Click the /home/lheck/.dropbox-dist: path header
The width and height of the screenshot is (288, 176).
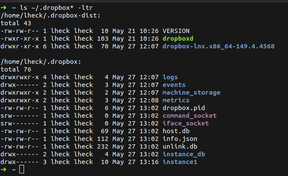click(x=51, y=15)
